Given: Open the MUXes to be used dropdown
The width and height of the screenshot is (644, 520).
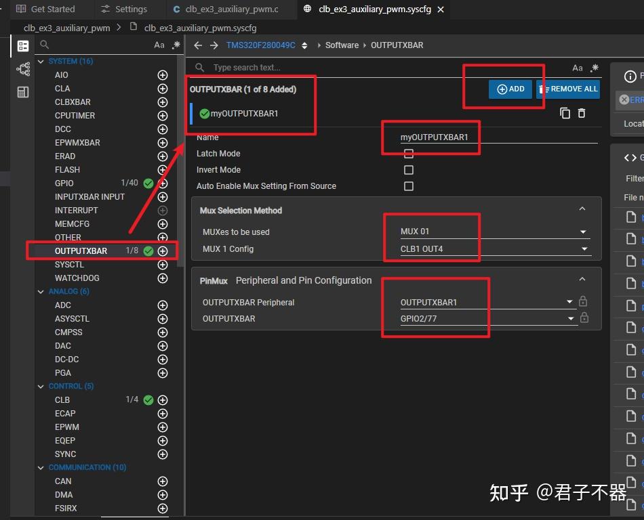Looking at the screenshot, I should [x=494, y=232].
